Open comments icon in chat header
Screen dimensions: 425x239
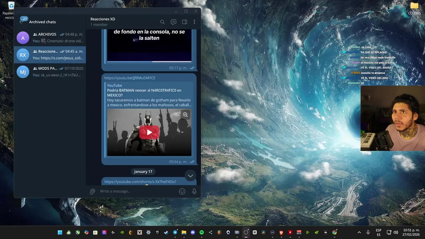click(173, 22)
